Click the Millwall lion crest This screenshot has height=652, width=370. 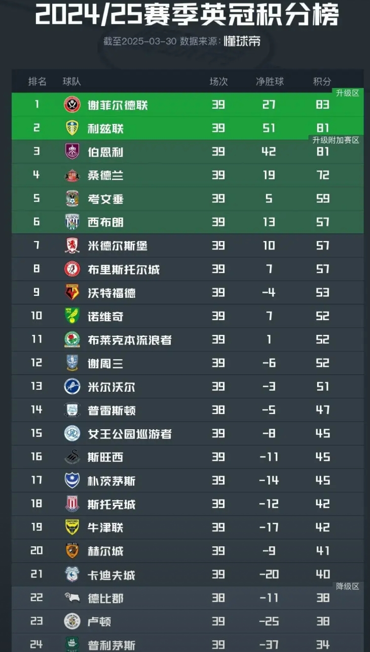click(72, 386)
